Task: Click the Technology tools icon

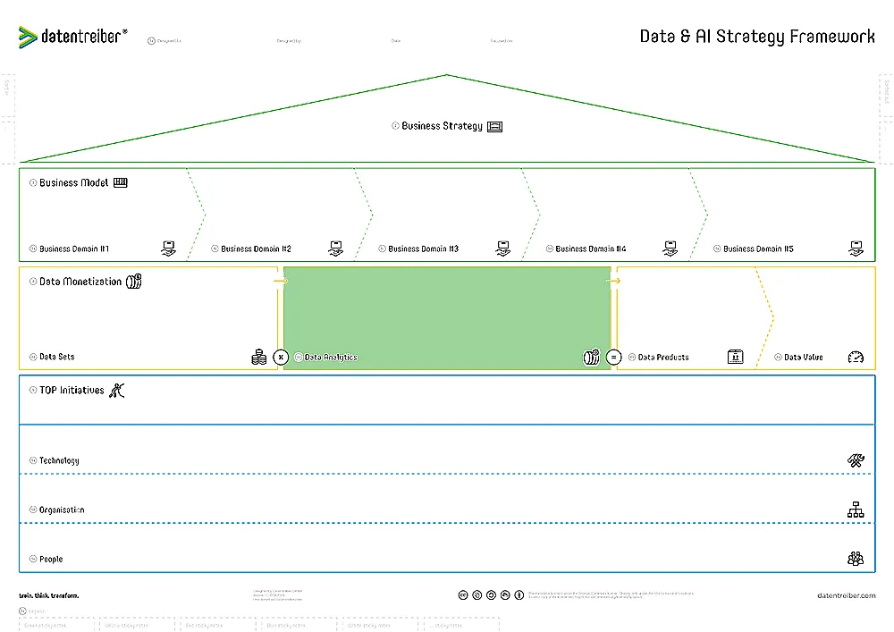Action: coord(856,460)
